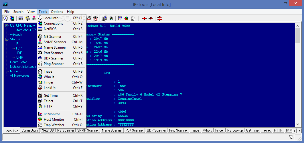The image size is (304, 143).
Task: Click the double red arrows toolbar icon
Action: pyautogui.click(x=159, y=18)
